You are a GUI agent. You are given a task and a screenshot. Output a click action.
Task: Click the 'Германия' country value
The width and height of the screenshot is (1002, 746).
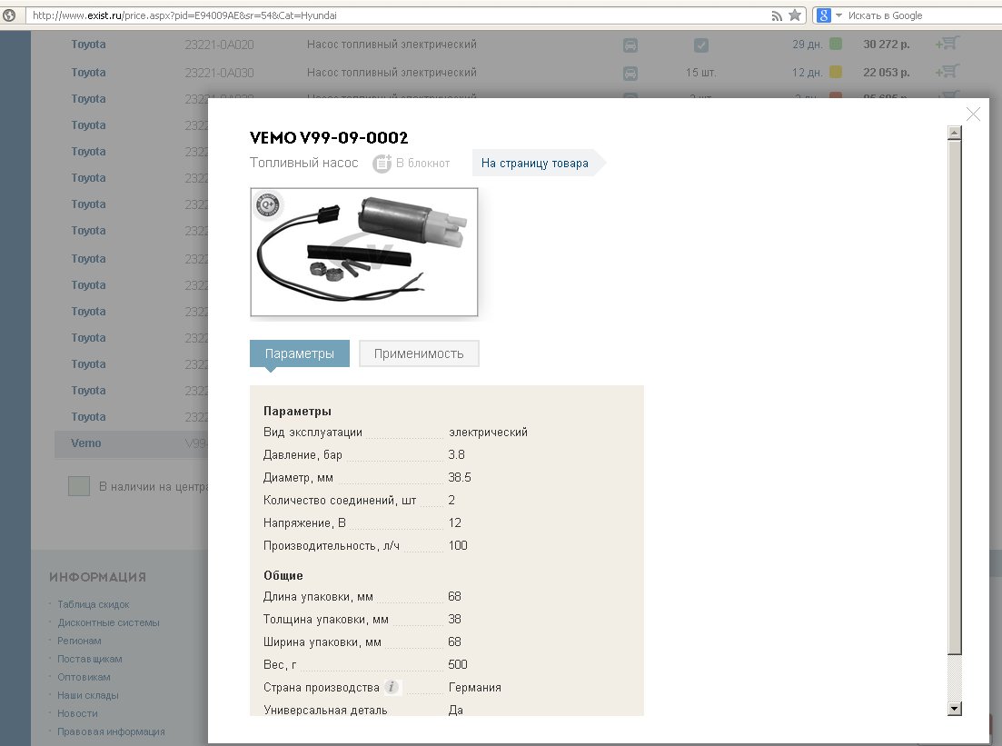(475, 688)
